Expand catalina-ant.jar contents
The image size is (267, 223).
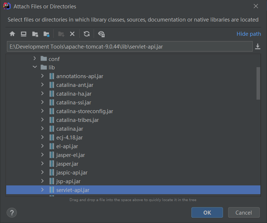pyautogui.click(x=42, y=84)
